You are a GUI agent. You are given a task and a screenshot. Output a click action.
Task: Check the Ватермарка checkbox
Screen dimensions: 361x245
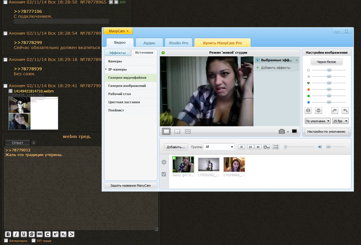(x=6, y=241)
